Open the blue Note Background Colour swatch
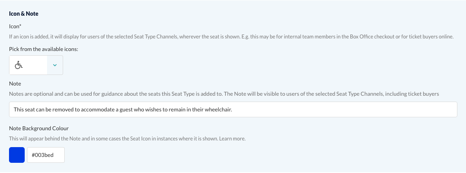 click(17, 155)
